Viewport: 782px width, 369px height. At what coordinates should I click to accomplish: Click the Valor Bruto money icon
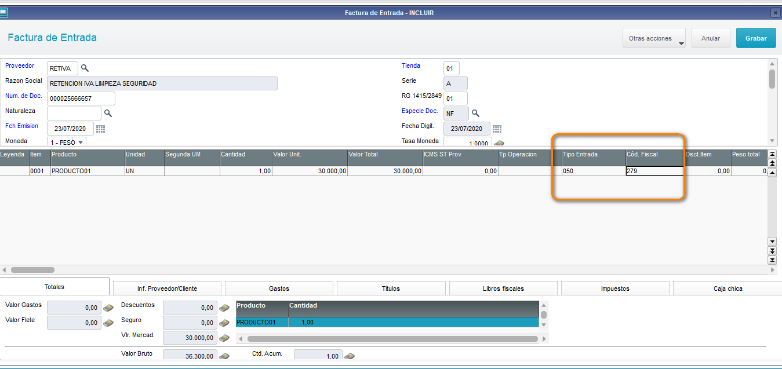click(x=224, y=356)
